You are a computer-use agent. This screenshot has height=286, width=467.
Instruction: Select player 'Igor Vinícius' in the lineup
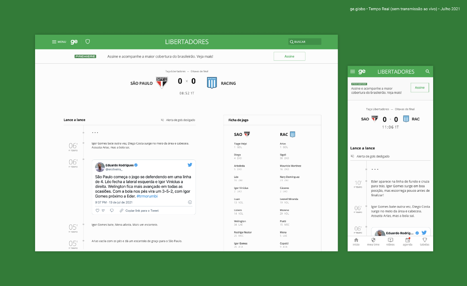[241, 188]
